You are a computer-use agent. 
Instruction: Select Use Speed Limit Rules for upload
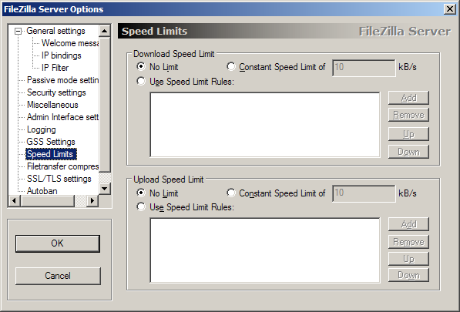click(x=186, y=207)
